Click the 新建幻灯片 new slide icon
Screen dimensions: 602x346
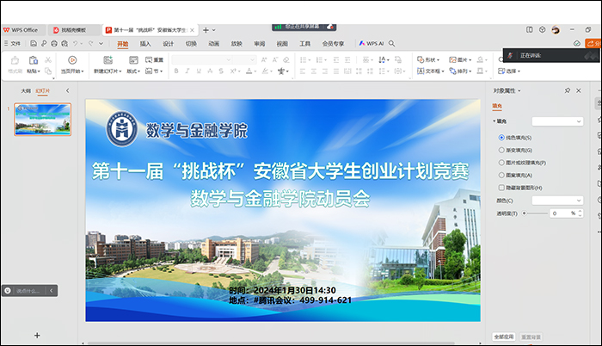point(108,60)
